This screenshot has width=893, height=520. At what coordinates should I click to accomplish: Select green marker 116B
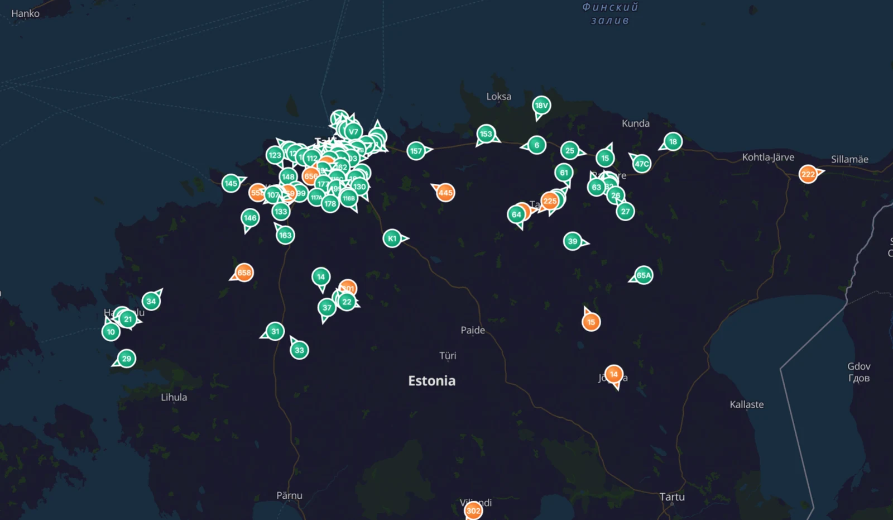[x=349, y=198]
